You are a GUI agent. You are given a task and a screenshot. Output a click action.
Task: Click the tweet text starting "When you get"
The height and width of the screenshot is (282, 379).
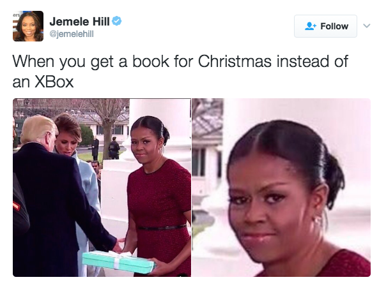[x=180, y=71]
